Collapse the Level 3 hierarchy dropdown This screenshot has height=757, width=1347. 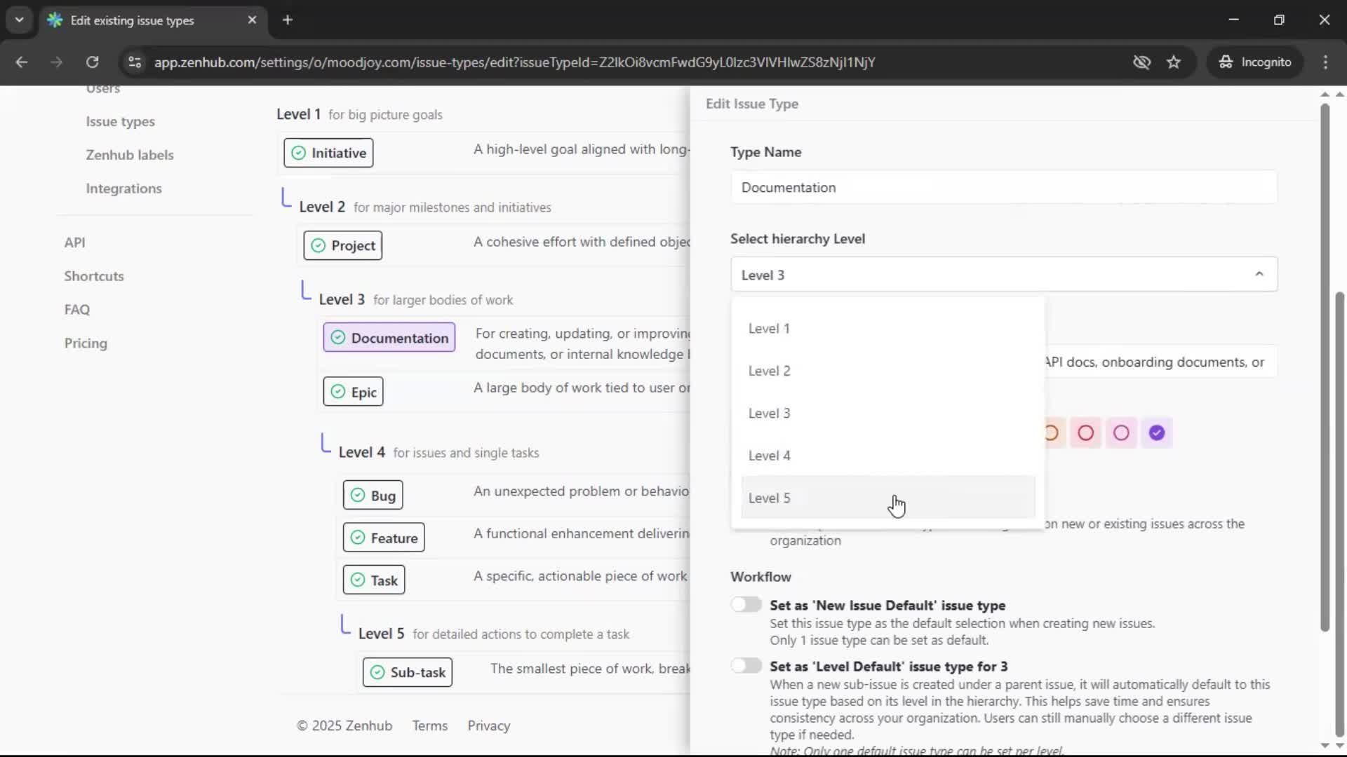coord(1259,274)
